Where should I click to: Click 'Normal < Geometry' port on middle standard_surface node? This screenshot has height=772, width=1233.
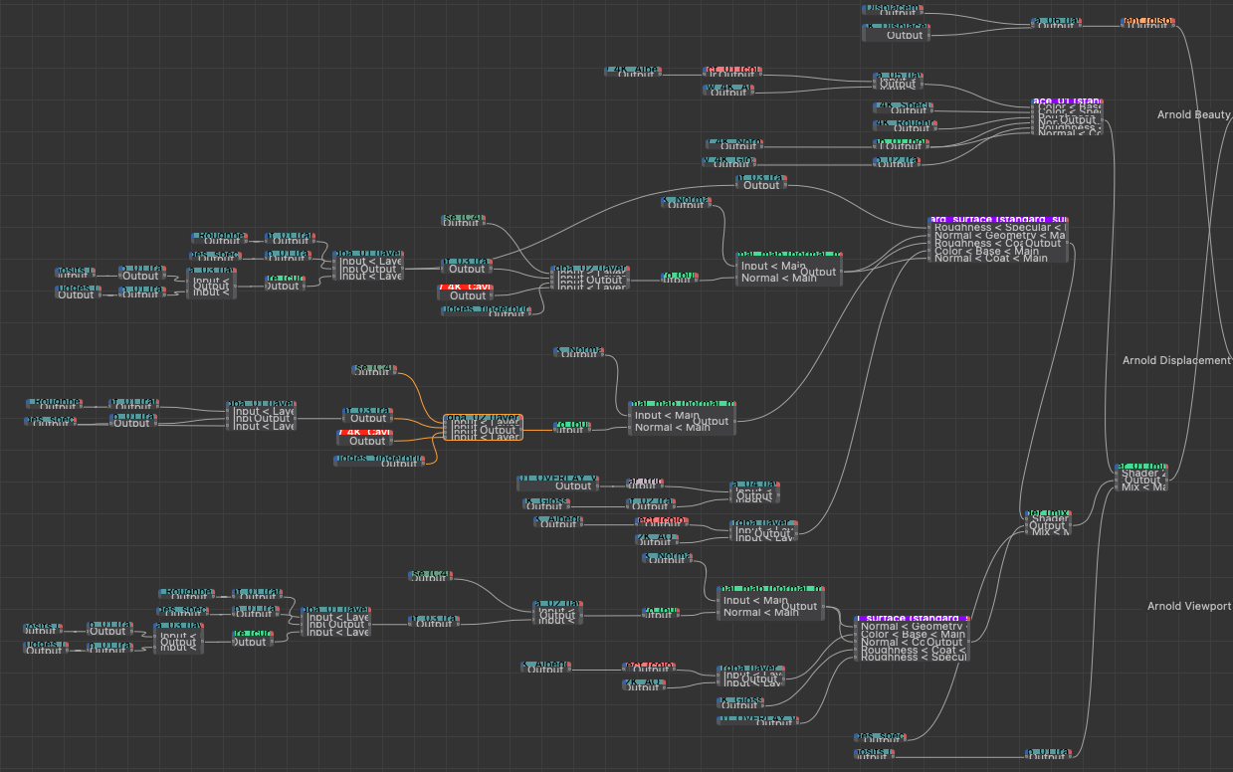click(x=998, y=235)
